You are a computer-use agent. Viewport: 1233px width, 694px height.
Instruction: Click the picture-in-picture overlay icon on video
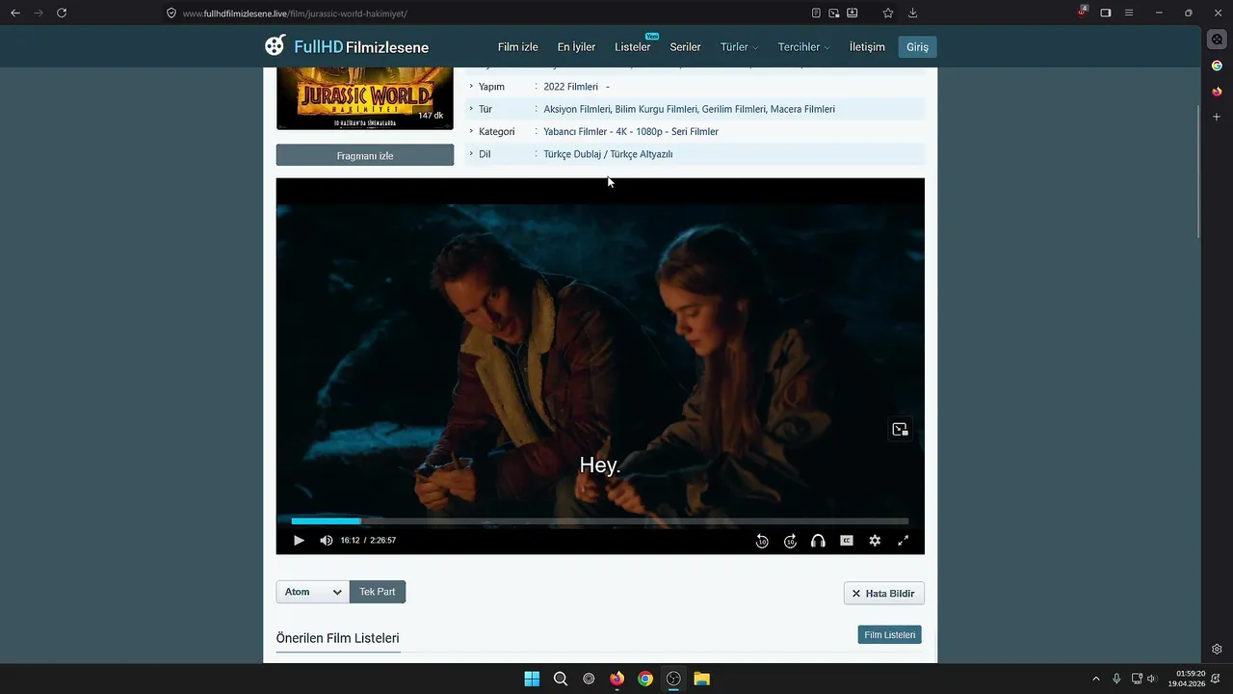tap(900, 429)
